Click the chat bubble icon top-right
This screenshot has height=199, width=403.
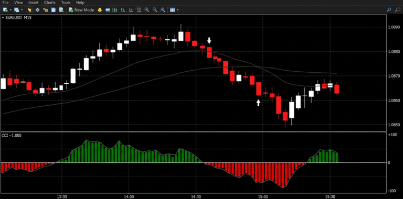398,10
